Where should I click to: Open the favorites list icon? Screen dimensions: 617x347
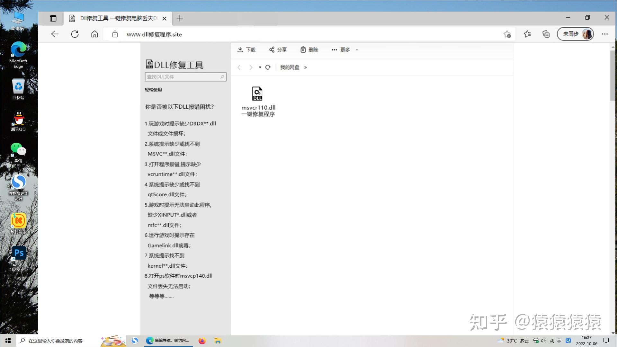tap(527, 34)
